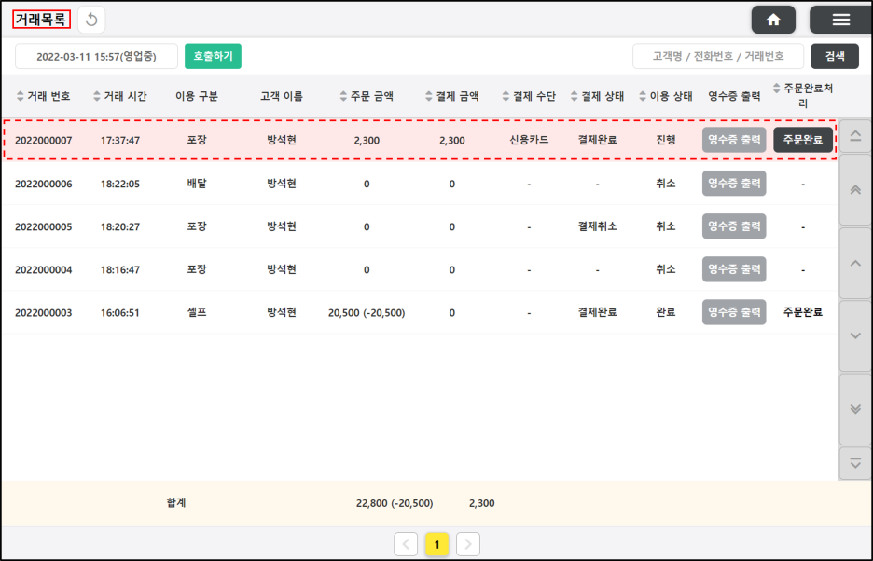Click the 합계 label
Image resolution: width=873 pixels, height=561 pixels.
tap(176, 502)
